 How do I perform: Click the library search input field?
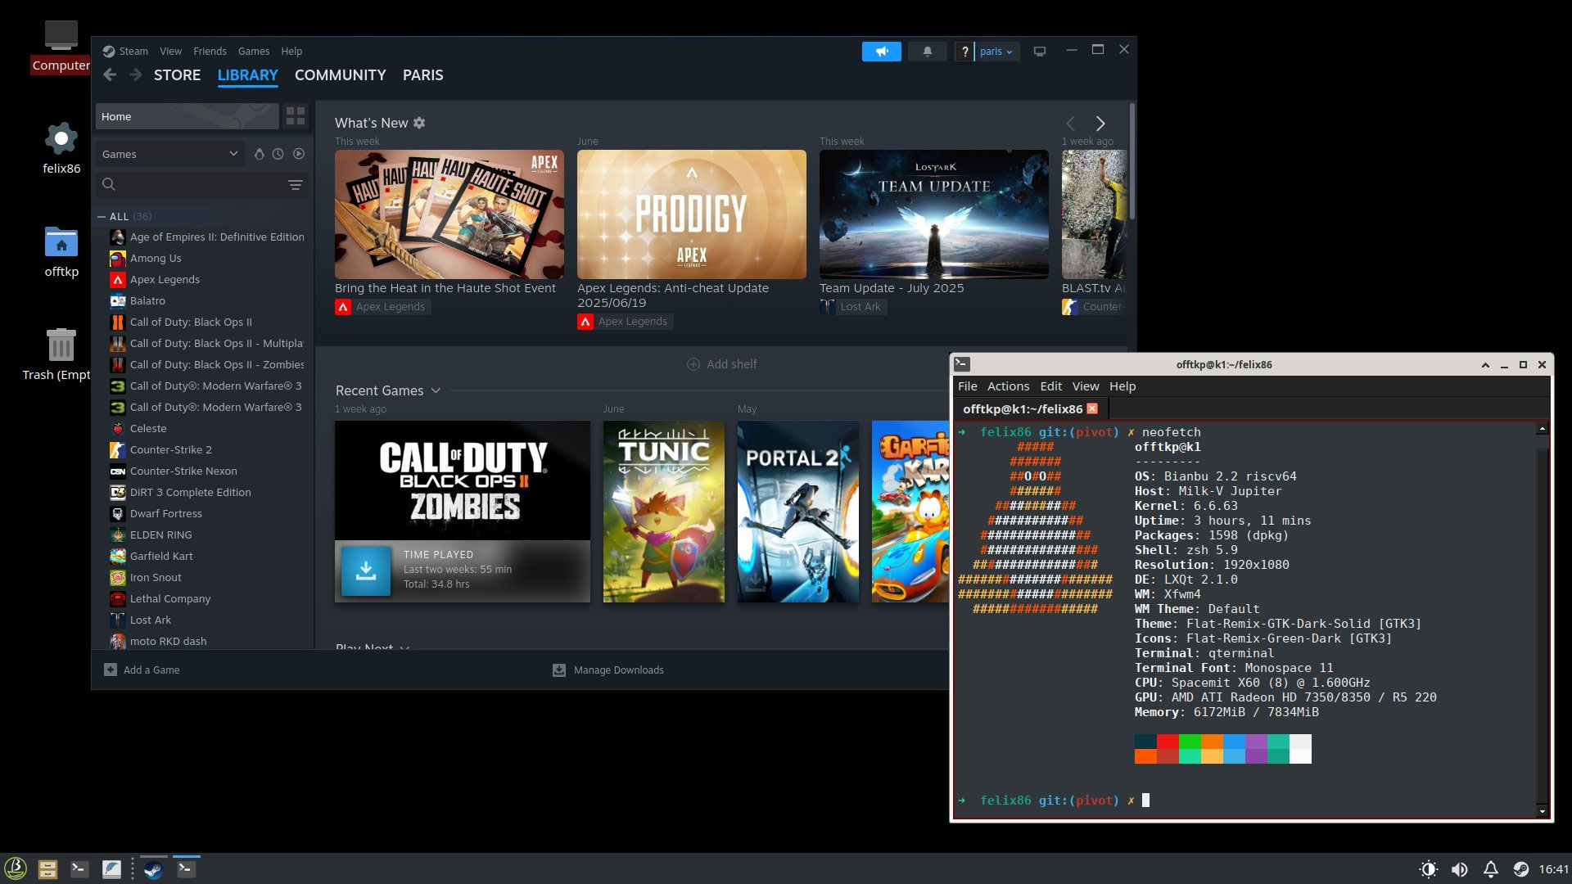tap(201, 185)
